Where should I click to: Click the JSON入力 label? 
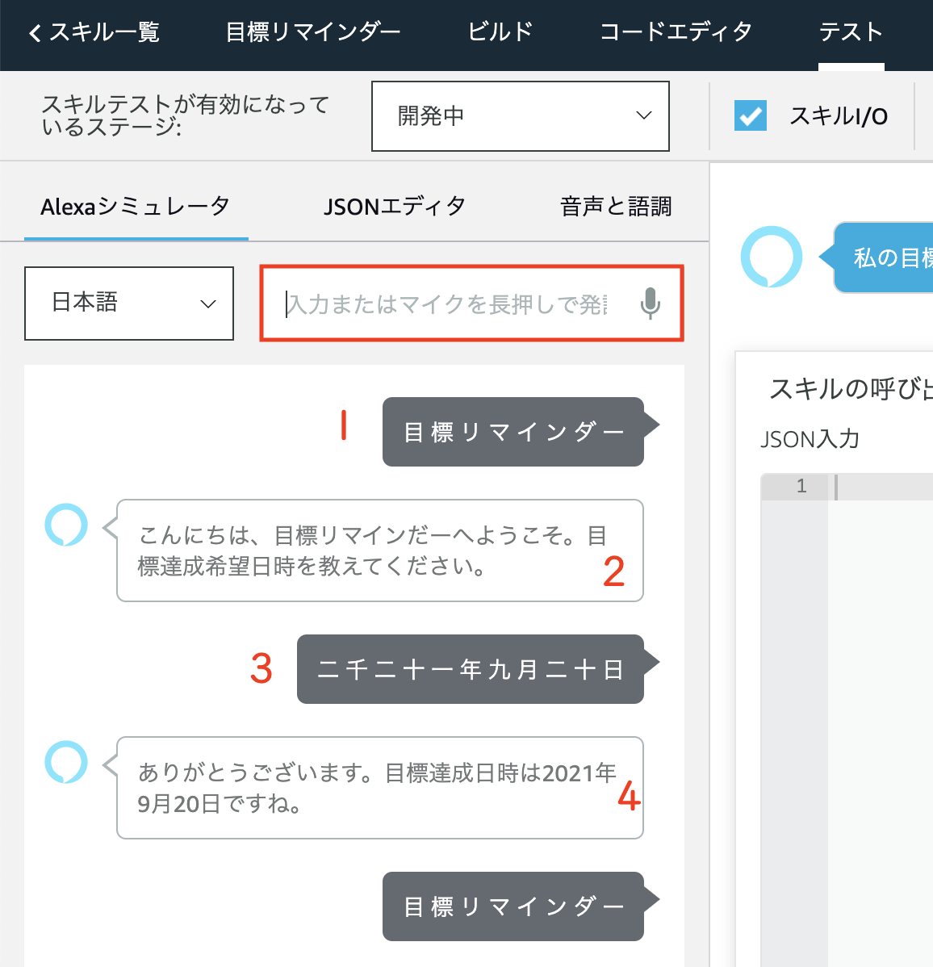[x=810, y=439]
